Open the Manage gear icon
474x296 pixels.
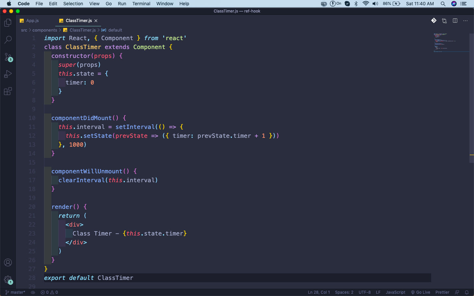click(8, 280)
